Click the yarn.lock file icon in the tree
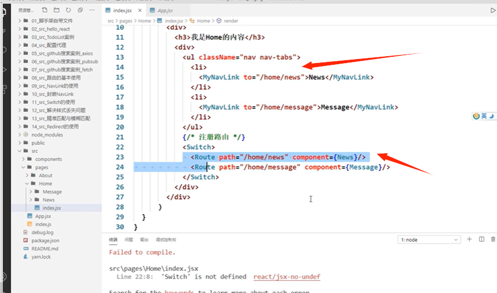Screen dimensions: 497x293 26,257
